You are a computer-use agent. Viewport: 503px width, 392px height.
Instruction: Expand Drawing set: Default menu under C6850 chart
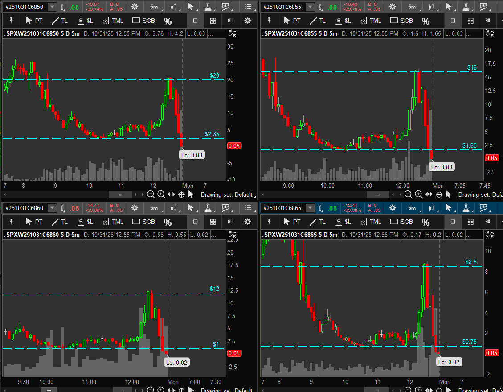click(226, 194)
